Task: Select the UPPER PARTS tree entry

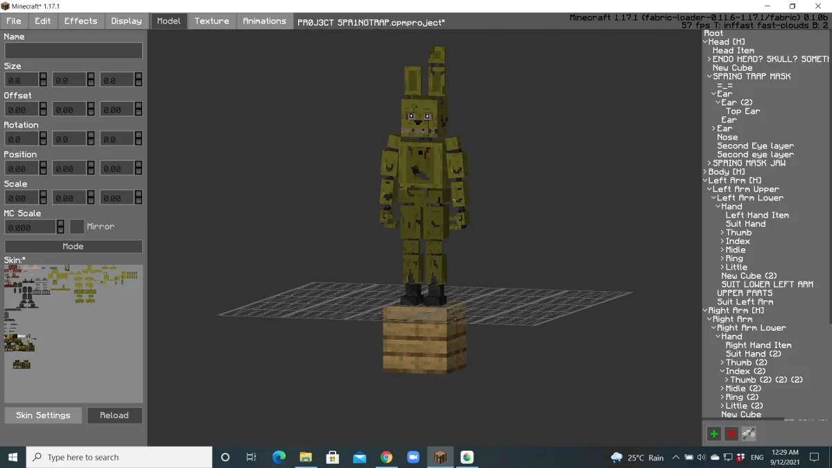Action: [745, 293]
